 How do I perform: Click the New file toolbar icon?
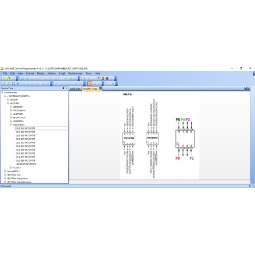pyautogui.click(x=4, y=79)
